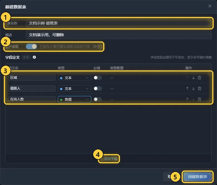The height and width of the screenshot is (185, 217).
Task: Click the 添加字段 button
Action: 109,159
